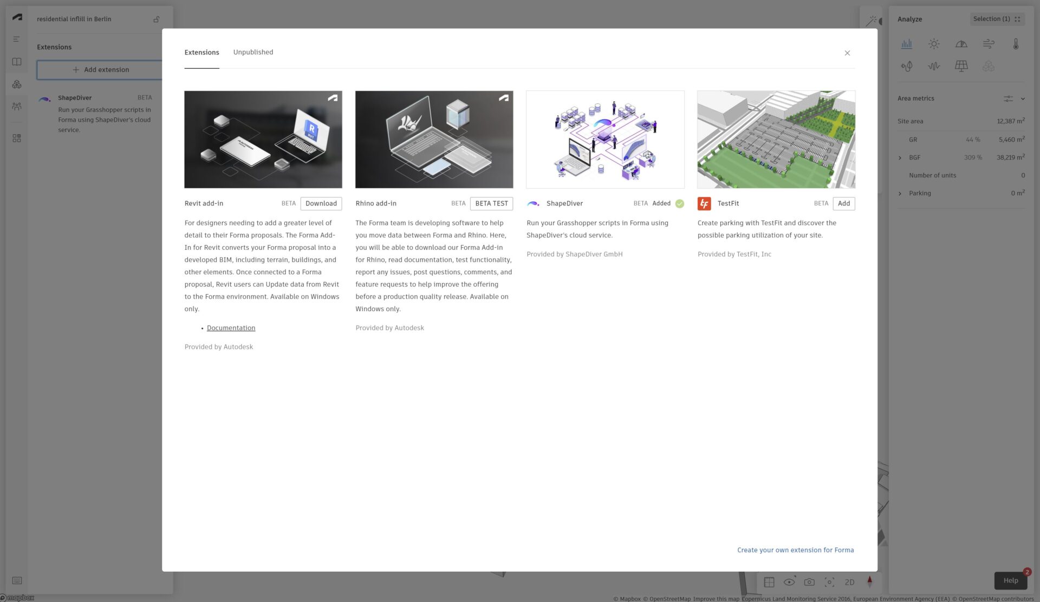The height and width of the screenshot is (602, 1040).
Task: Expand the Area metrics chevron dropdown
Action: pyautogui.click(x=1023, y=98)
